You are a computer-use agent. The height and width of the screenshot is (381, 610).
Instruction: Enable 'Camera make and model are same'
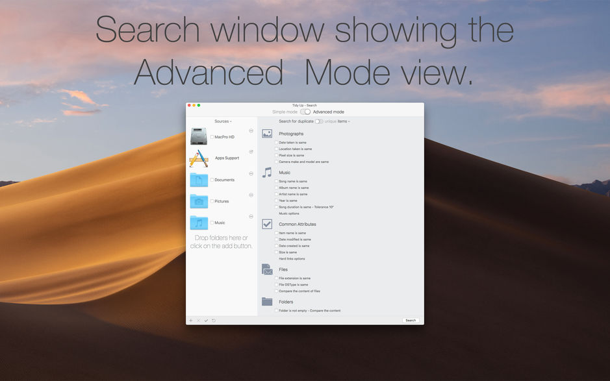(x=277, y=162)
